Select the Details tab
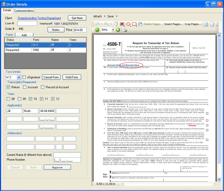The height and width of the screenshot is (191, 224). [7, 10]
